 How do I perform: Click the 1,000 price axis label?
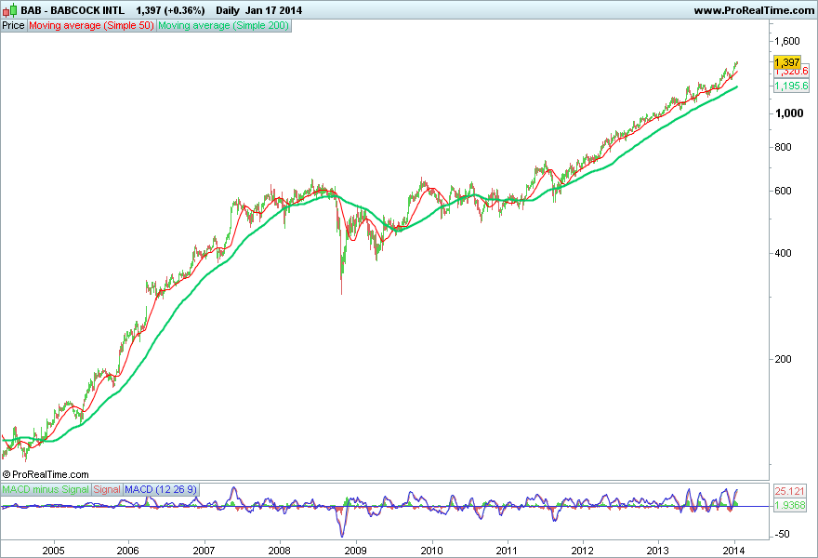[789, 113]
